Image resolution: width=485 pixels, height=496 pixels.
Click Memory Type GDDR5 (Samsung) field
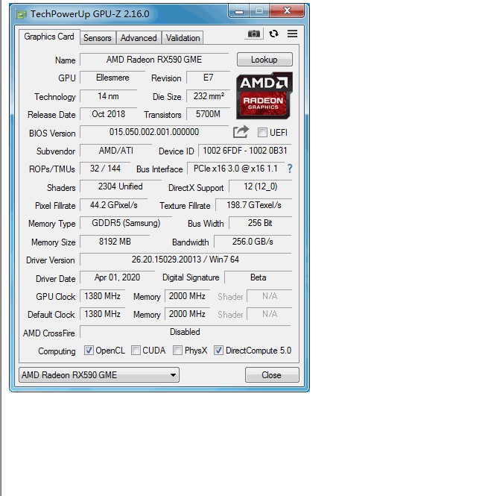pos(126,223)
